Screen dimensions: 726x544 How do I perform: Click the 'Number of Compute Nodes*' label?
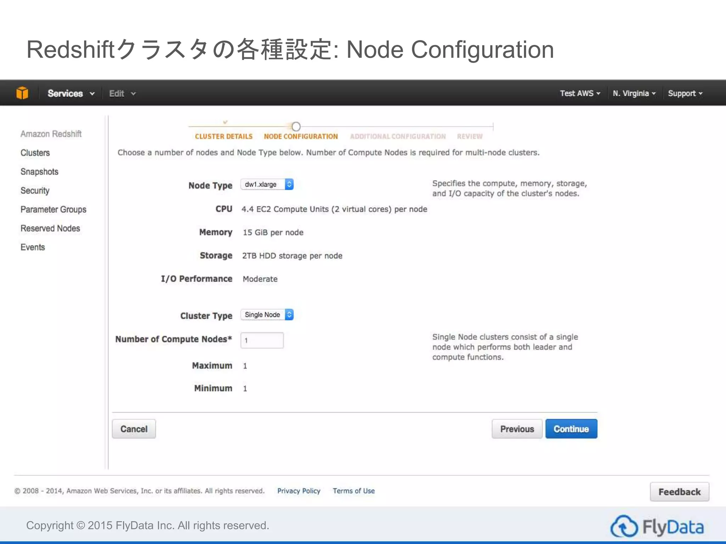pyautogui.click(x=174, y=339)
